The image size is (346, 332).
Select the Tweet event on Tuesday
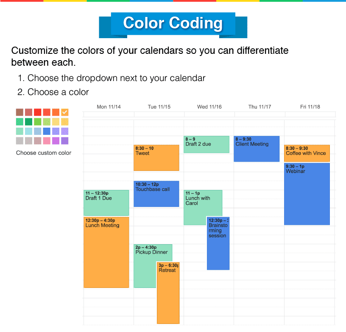[x=156, y=158]
